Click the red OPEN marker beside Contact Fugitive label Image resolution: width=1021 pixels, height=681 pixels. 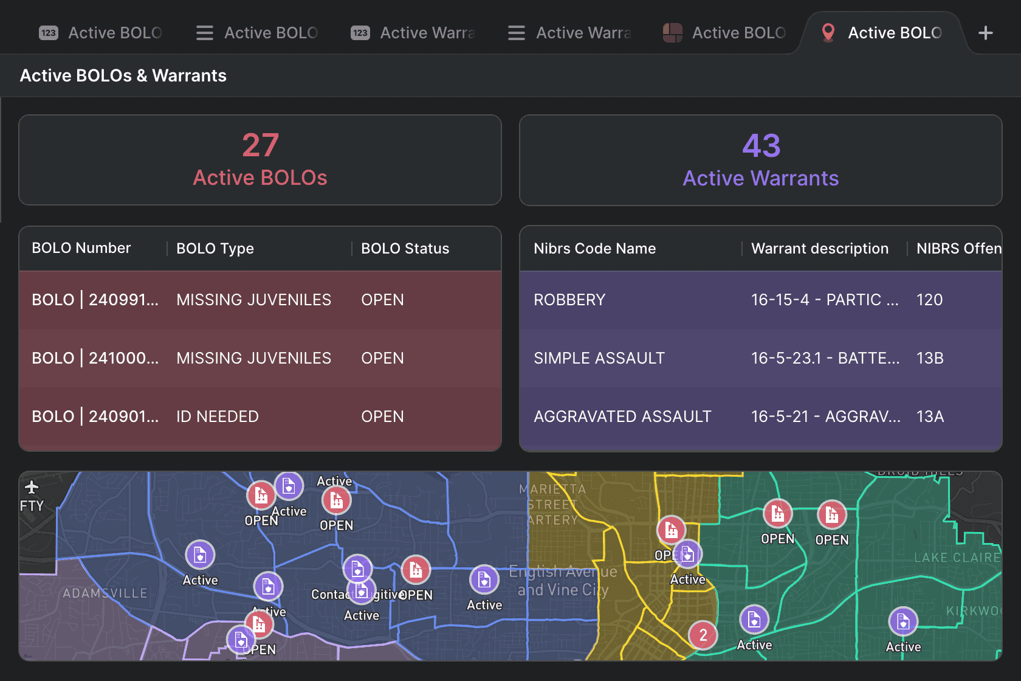pyautogui.click(x=416, y=570)
